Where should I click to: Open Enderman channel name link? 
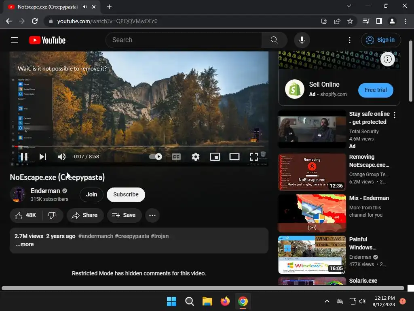point(45,191)
